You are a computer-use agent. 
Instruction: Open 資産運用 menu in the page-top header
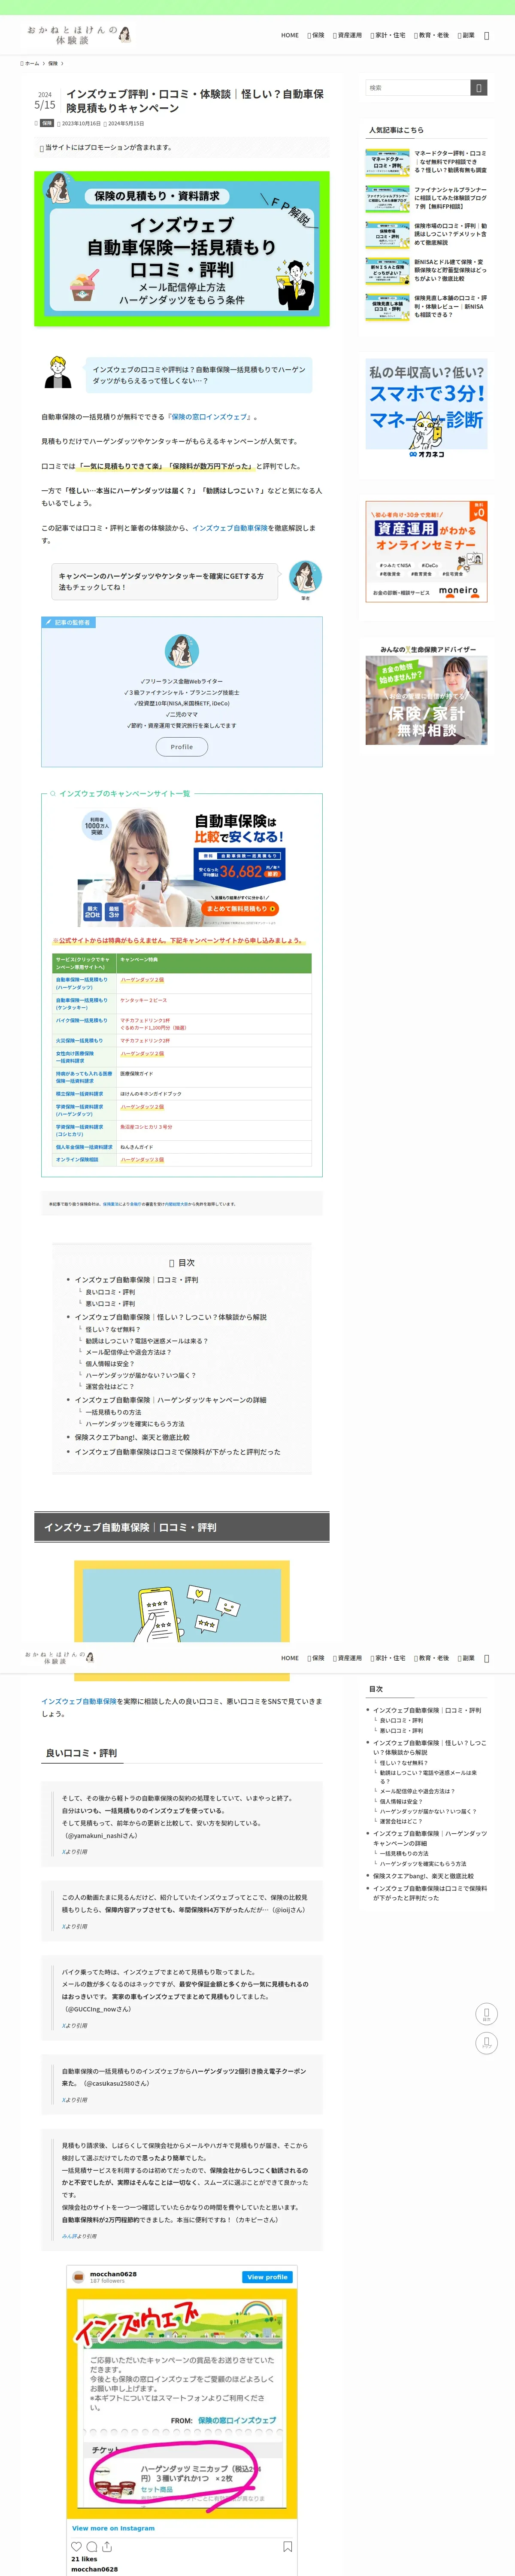[347, 35]
